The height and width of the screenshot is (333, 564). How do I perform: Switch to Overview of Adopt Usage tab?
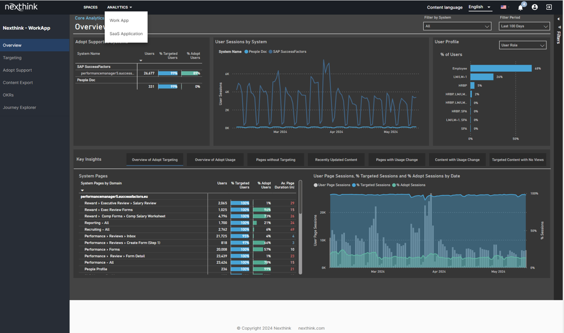pyautogui.click(x=215, y=160)
